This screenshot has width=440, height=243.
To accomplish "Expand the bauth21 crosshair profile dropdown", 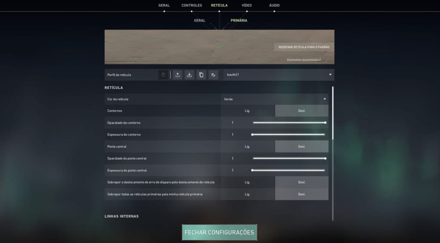I will 278,75.
